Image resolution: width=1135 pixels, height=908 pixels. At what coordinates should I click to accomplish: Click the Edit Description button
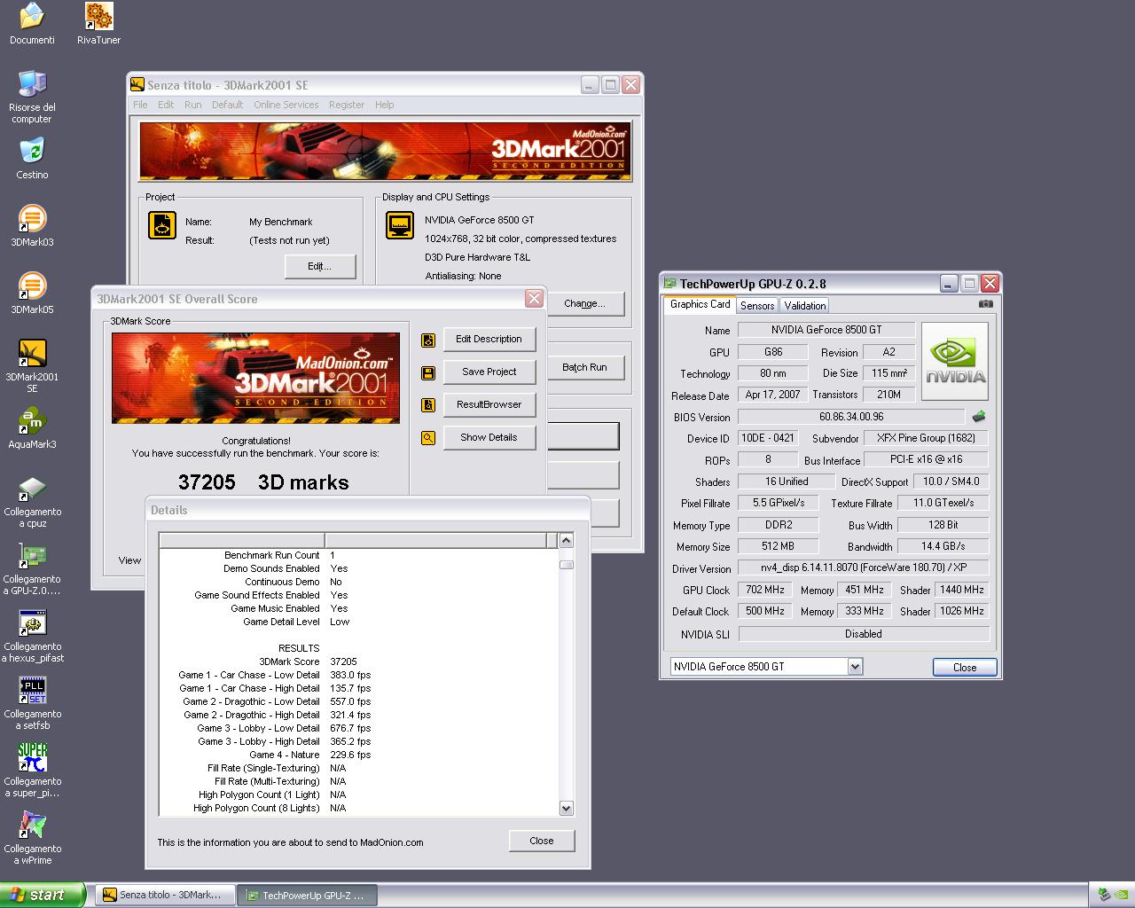pyautogui.click(x=489, y=339)
